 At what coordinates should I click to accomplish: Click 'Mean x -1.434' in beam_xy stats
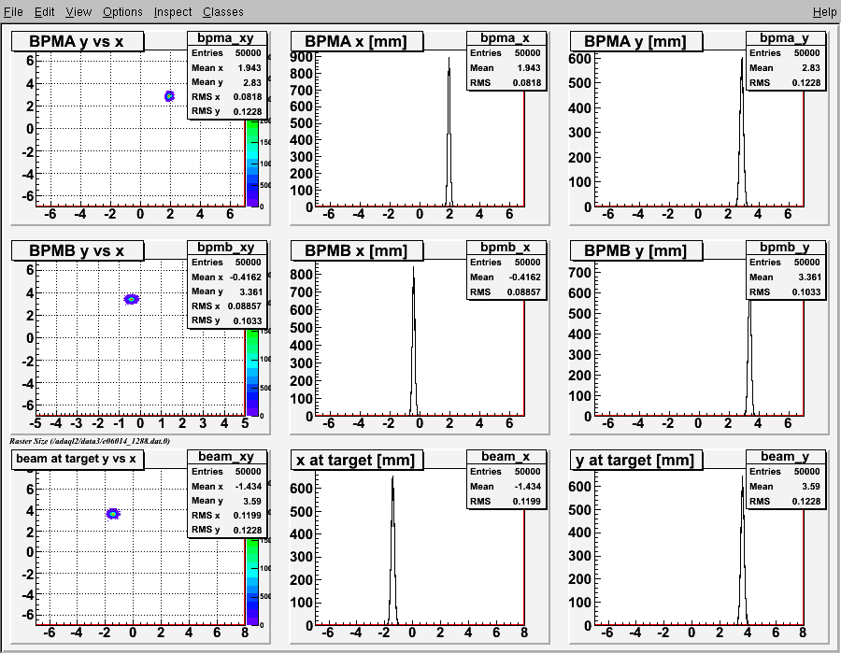click(x=226, y=486)
